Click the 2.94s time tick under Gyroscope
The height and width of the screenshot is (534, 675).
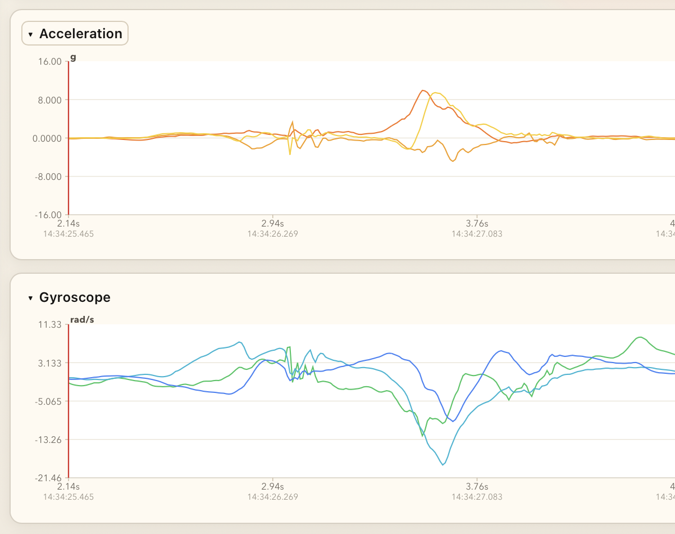tap(272, 486)
